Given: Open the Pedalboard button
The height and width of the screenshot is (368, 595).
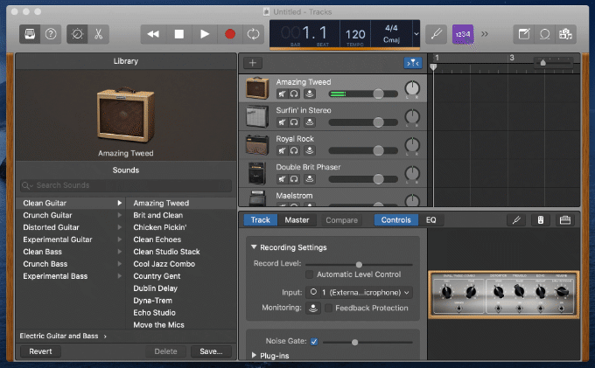Looking at the screenshot, I should pos(565,220).
